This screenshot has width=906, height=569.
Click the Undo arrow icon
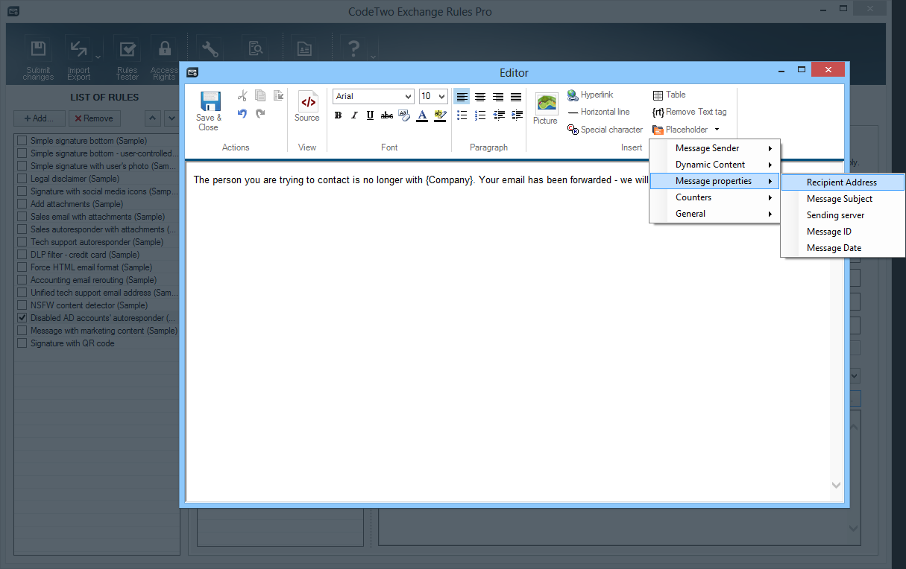coord(242,114)
